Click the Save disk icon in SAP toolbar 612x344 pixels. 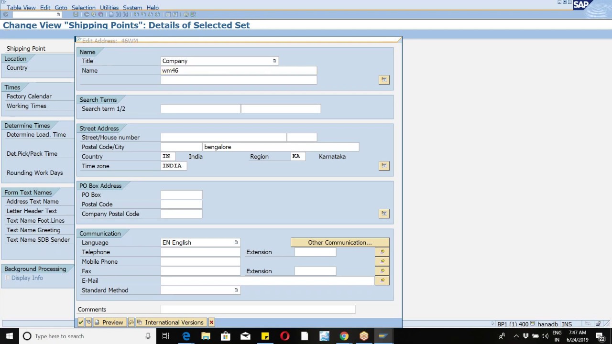pos(76,14)
